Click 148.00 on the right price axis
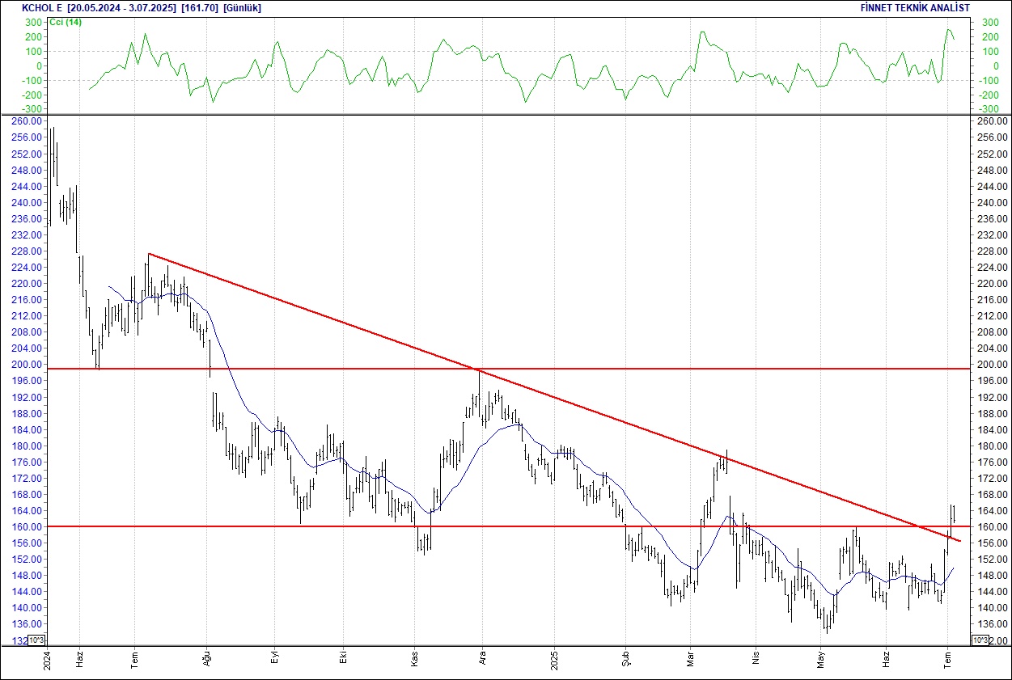This screenshot has width=1012, height=680. [x=991, y=576]
